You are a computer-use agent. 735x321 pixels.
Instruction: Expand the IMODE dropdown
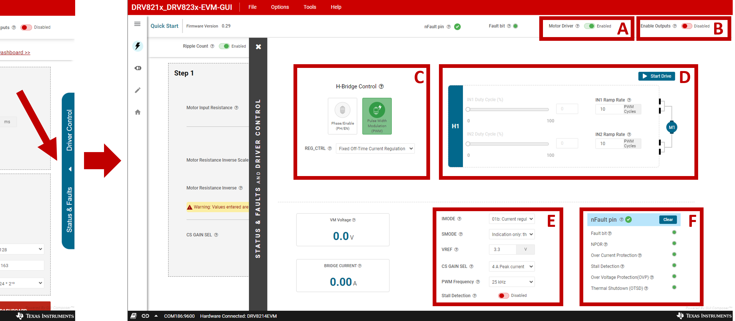tap(512, 219)
